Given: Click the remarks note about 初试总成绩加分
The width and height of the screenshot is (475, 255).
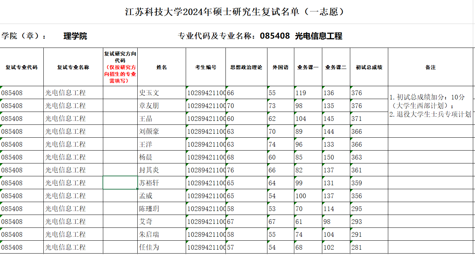Looking at the screenshot, I should click(x=431, y=106).
